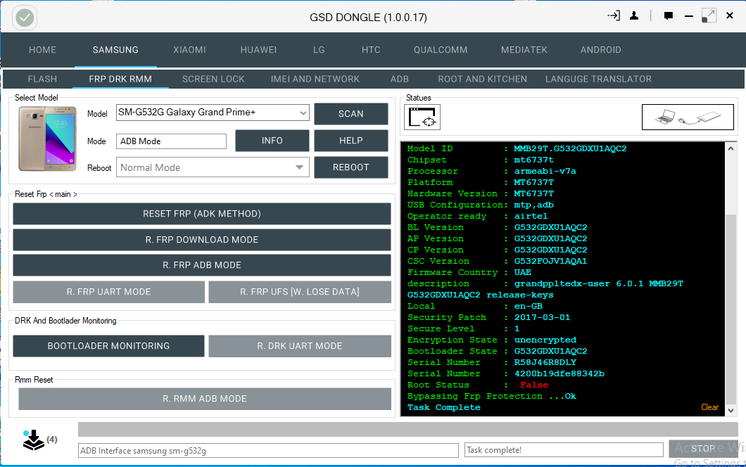Open the SCREEN LOCK sub-tab
This screenshot has height=467, width=746.
pos(213,79)
